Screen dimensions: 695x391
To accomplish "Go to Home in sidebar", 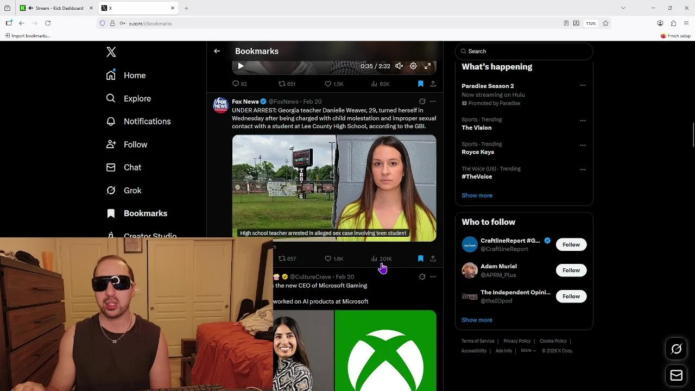I will pyautogui.click(x=126, y=75).
